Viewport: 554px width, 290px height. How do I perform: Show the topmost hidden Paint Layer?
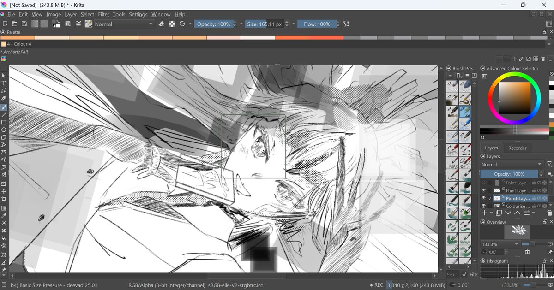(484, 183)
